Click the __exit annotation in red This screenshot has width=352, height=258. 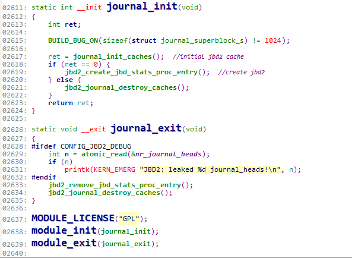point(93,129)
